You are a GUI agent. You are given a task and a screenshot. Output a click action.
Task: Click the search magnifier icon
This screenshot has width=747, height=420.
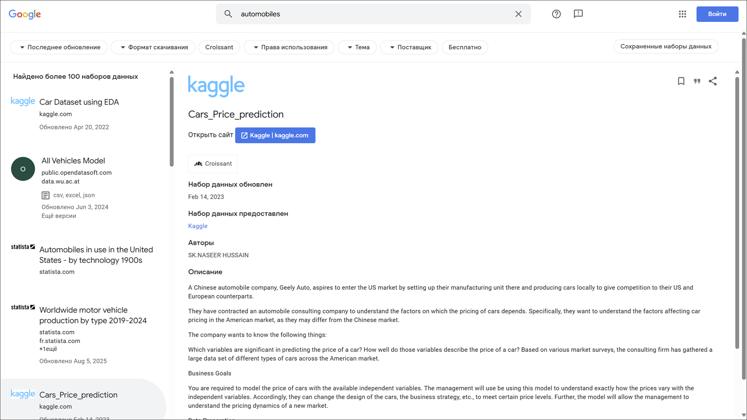(228, 14)
